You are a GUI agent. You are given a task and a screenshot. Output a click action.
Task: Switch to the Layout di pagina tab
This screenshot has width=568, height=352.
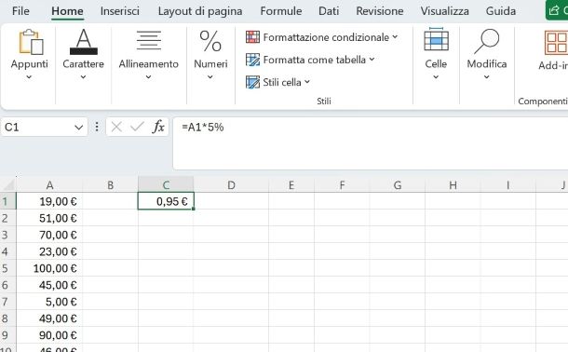click(200, 11)
